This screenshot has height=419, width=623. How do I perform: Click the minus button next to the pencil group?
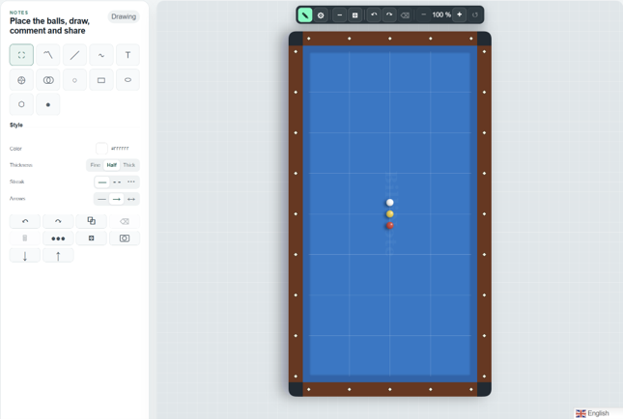pyautogui.click(x=340, y=15)
